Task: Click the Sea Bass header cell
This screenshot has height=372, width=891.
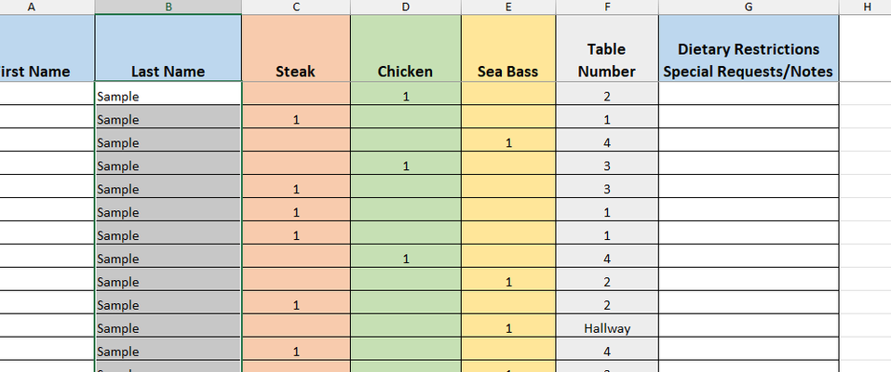Action: tap(508, 47)
